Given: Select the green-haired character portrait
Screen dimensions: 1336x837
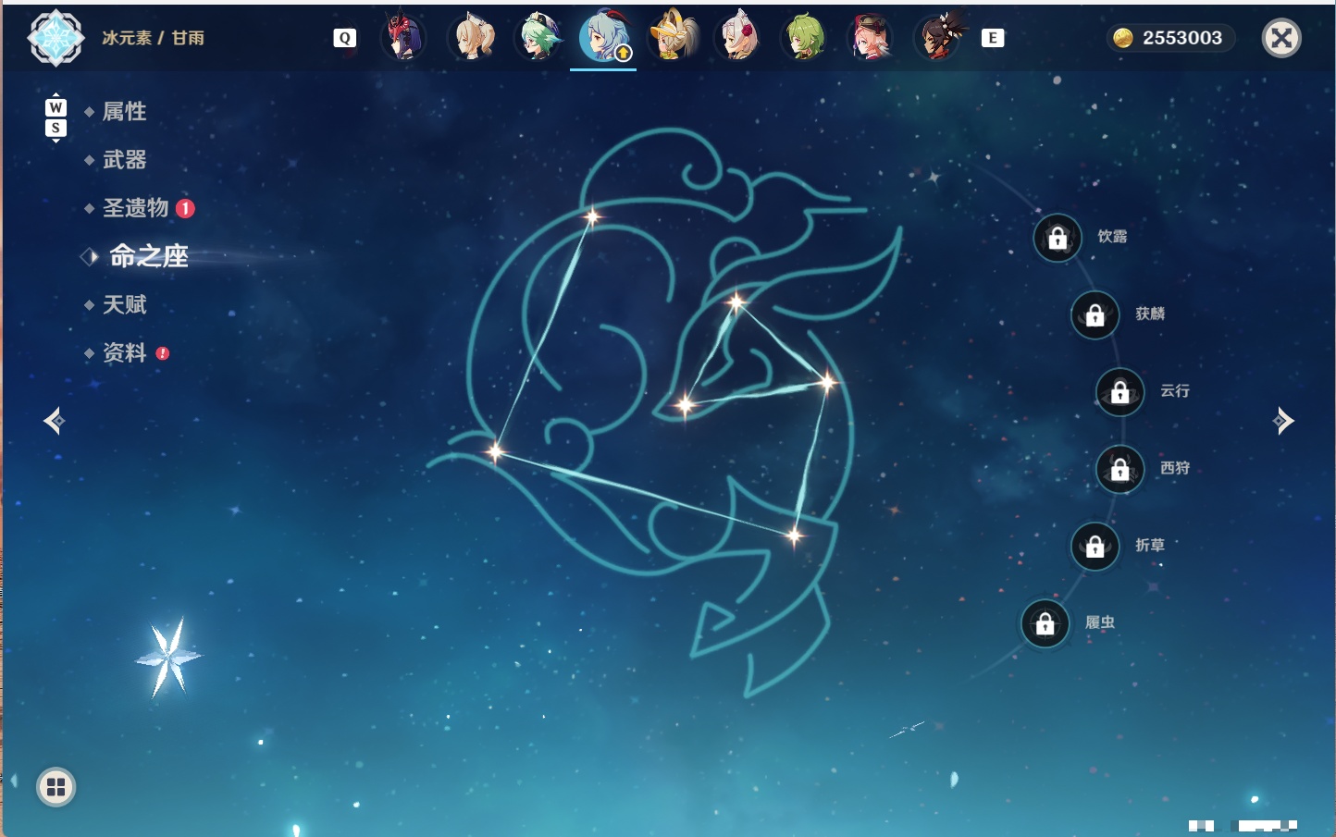Looking at the screenshot, I should 805,37.
